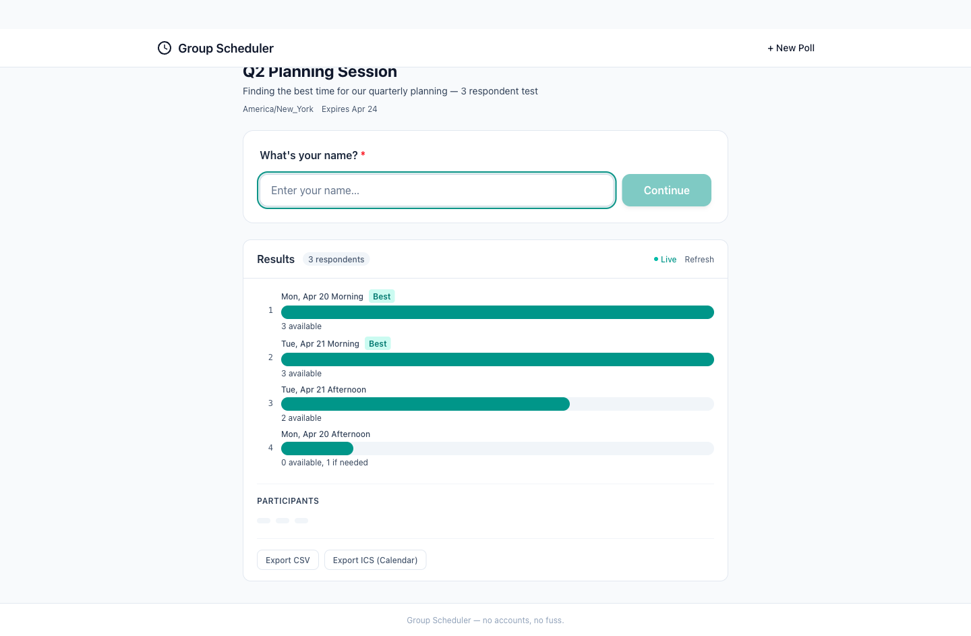Click the 3 respondents badge
Image resolution: width=971 pixels, height=636 pixels.
pyautogui.click(x=336, y=259)
